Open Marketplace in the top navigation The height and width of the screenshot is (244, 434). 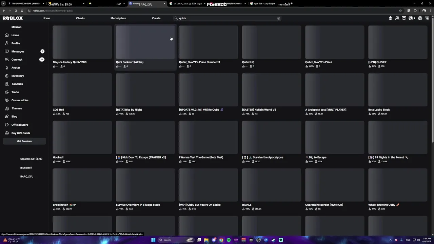coord(118,18)
